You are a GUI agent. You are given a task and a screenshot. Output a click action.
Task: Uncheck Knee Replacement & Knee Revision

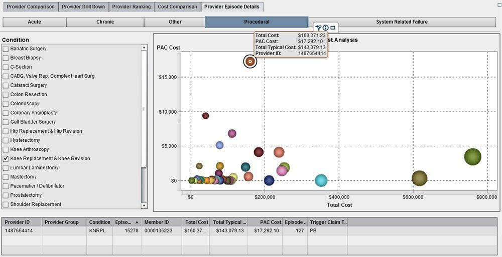click(6, 158)
